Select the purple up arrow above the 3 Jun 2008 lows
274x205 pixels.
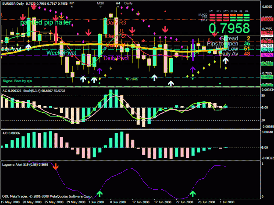[x=100, y=70]
